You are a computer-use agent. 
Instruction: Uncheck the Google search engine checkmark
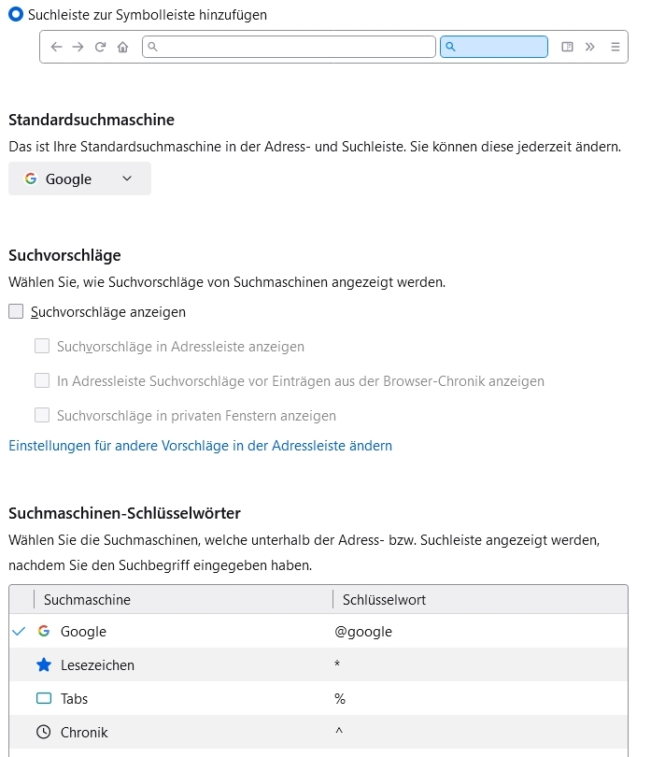click(20, 632)
